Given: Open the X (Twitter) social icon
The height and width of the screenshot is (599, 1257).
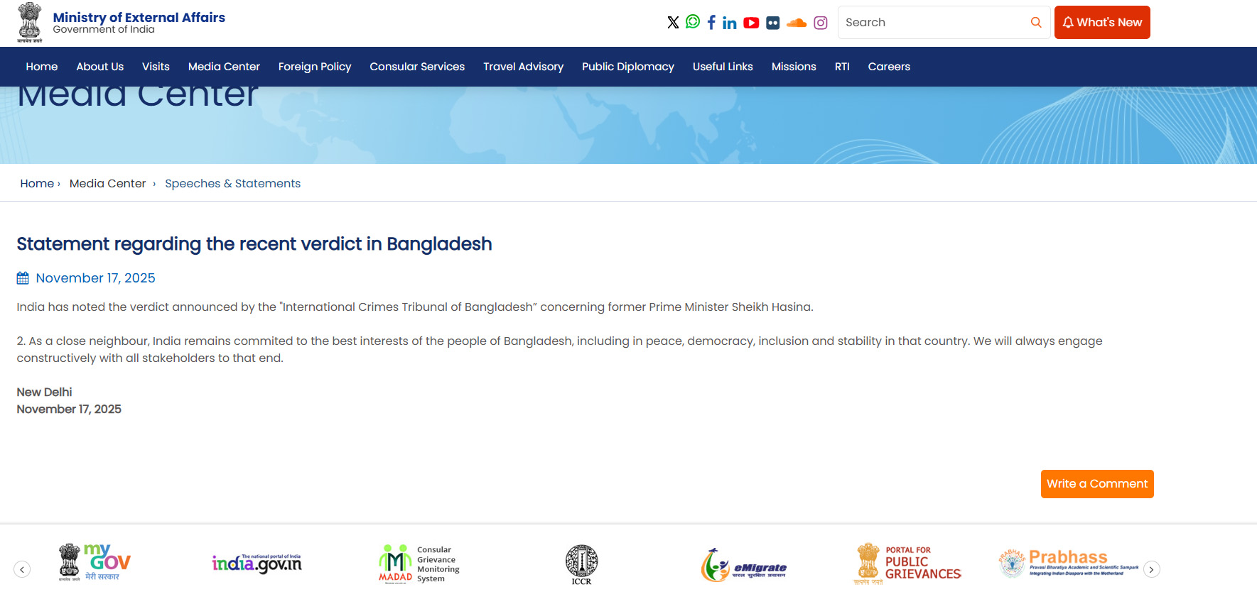Looking at the screenshot, I should click(x=673, y=23).
